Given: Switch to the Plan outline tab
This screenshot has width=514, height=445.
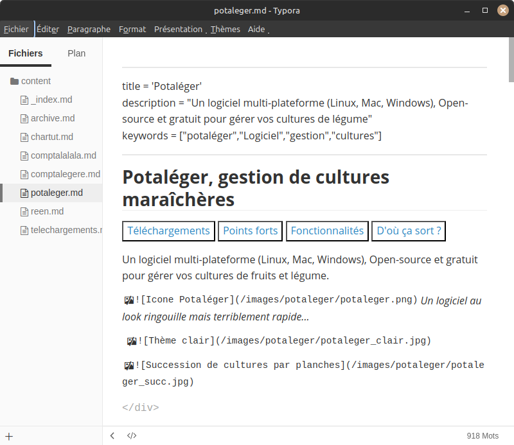Looking at the screenshot, I should 76,53.
